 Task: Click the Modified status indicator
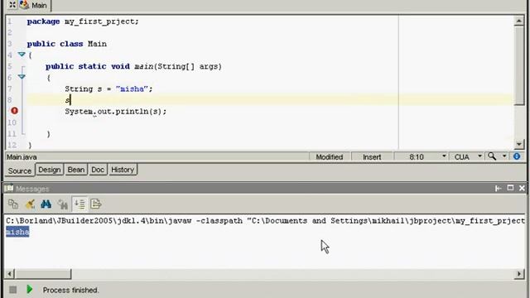tap(330, 156)
